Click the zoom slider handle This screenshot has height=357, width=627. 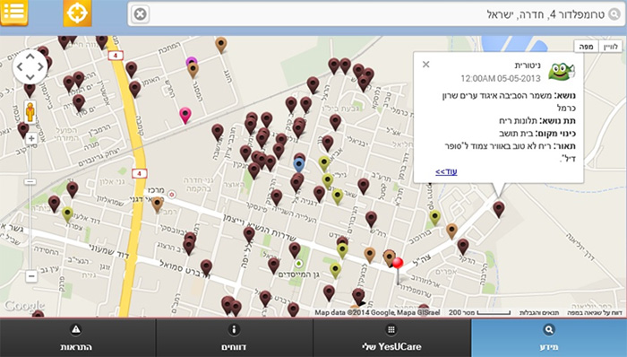pos(30,182)
